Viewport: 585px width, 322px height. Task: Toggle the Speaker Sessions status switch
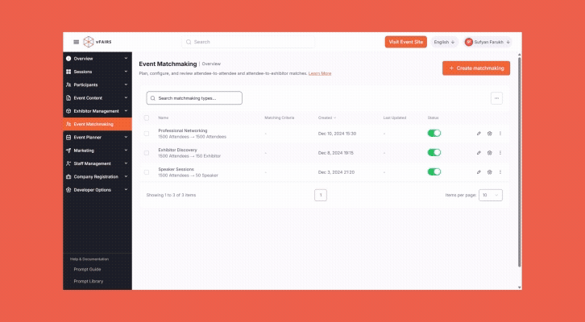click(434, 171)
